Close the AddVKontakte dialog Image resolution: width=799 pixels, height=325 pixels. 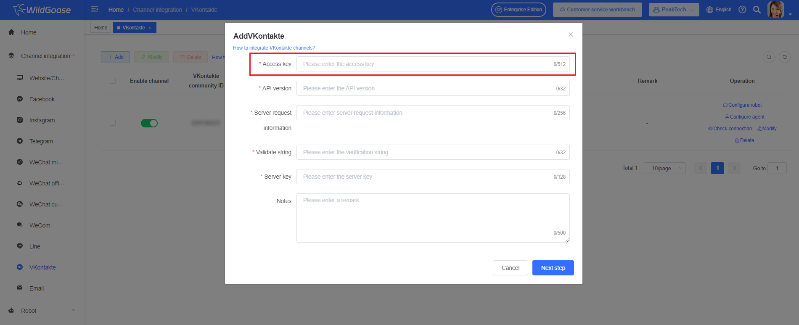tap(571, 34)
